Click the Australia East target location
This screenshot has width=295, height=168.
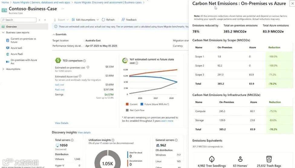[x=93, y=40]
